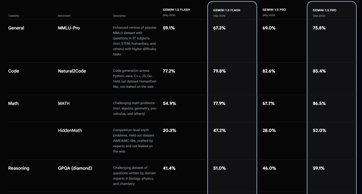Click the Code capability label
Screen dimensions: 362x194
click(13, 71)
